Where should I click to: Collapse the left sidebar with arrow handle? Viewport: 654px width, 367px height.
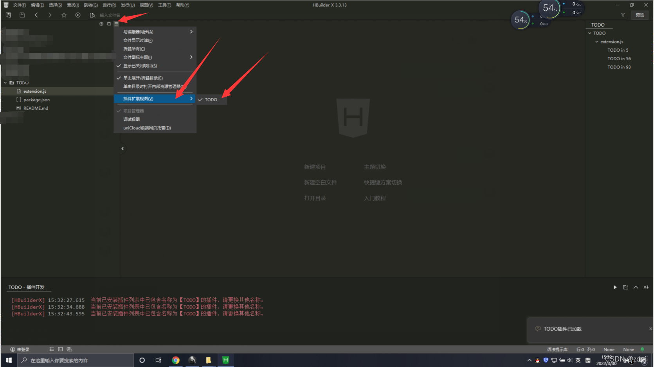click(123, 148)
